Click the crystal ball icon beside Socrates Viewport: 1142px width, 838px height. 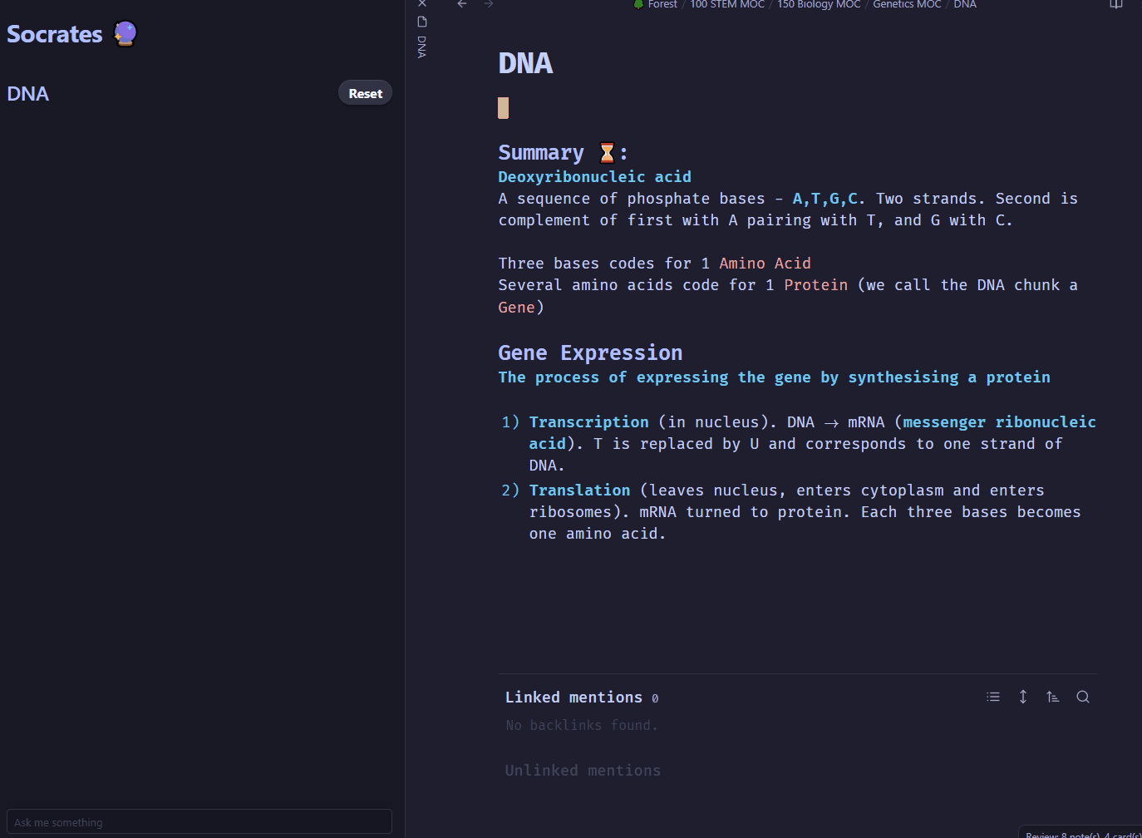(125, 33)
